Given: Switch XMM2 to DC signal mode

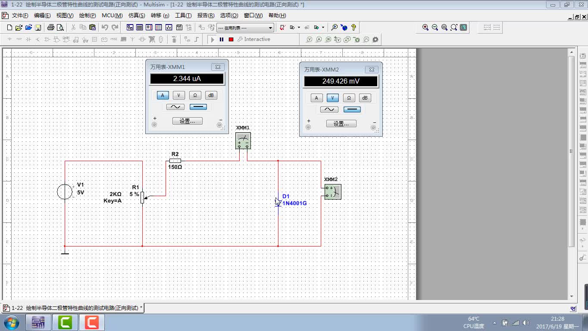Looking at the screenshot, I should click(352, 109).
